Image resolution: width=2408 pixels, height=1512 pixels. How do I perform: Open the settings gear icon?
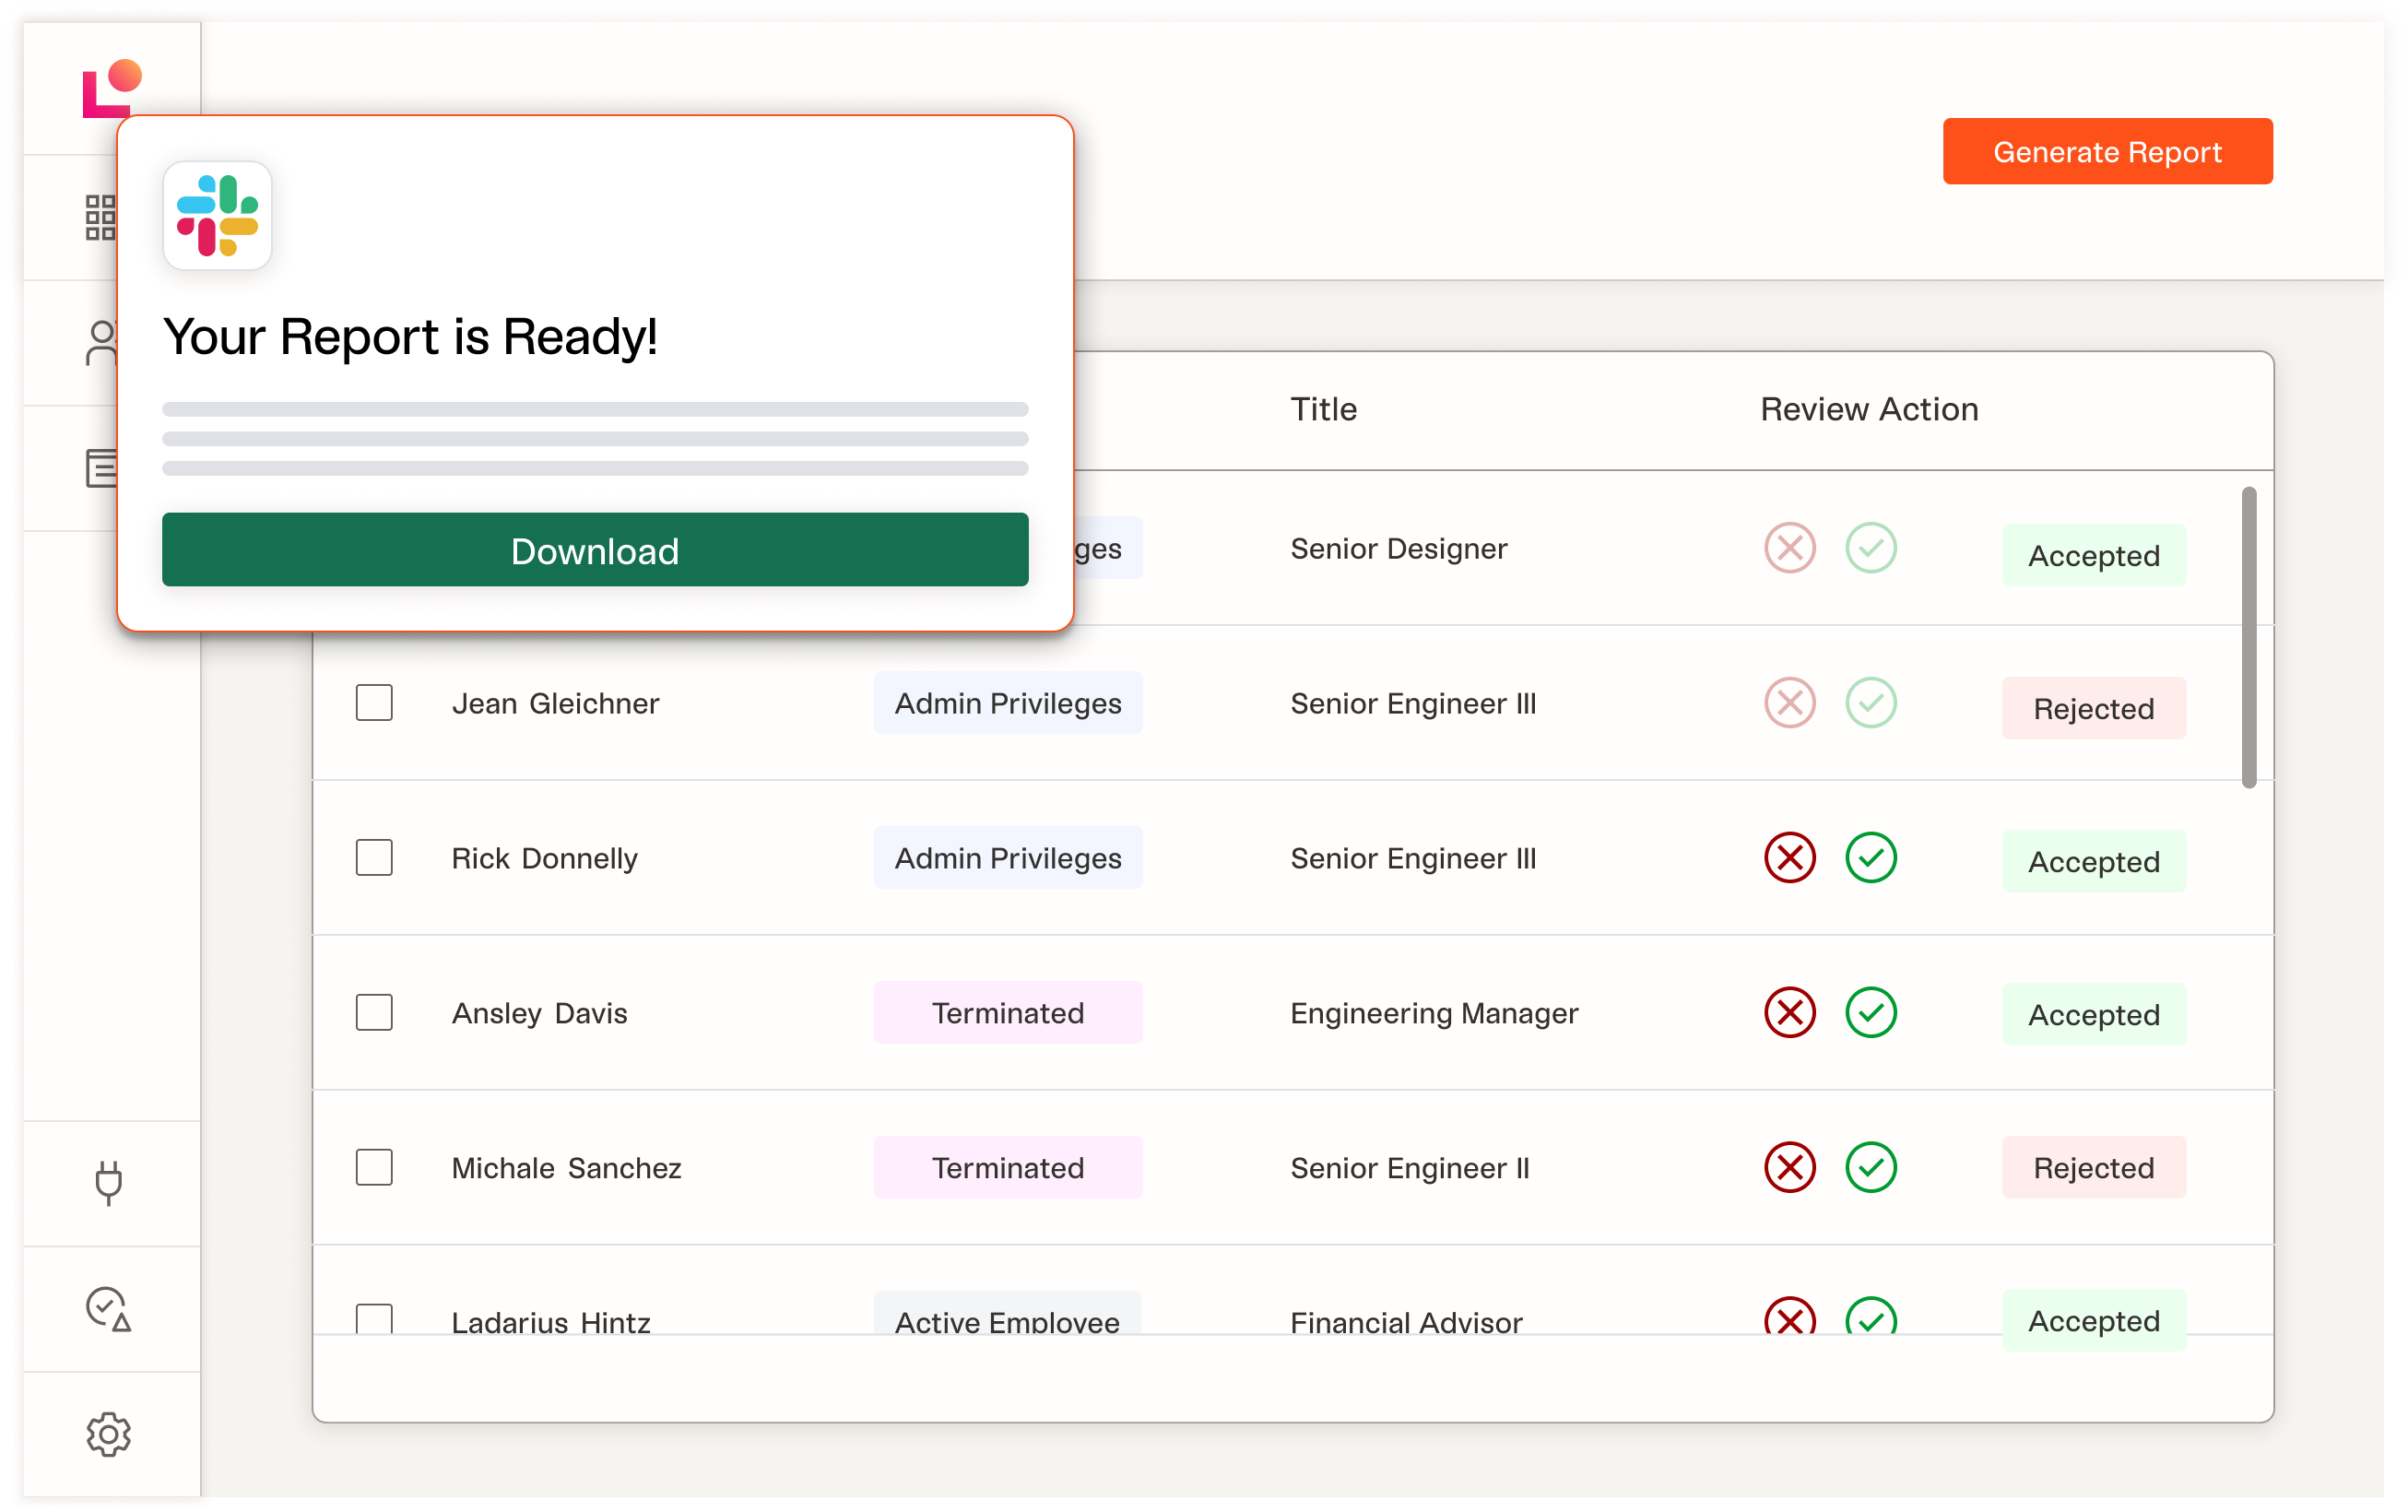108,1435
